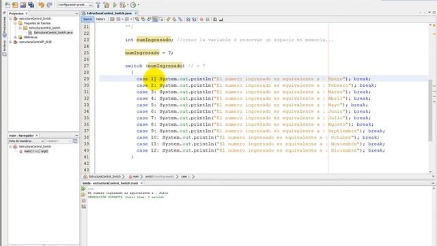Stop macro recording icon

(208, 19)
